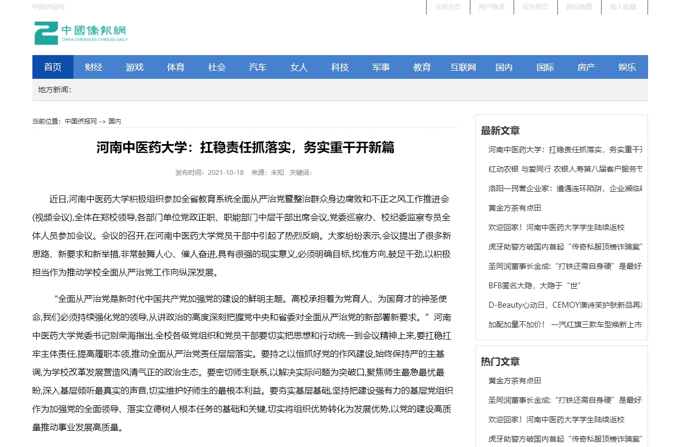
Task: Open the 游戏 section
Action: tap(135, 67)
